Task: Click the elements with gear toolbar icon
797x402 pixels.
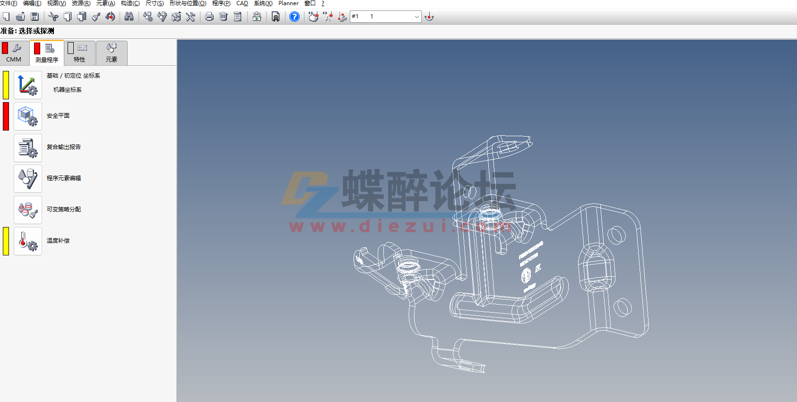Action: pos(148,17)
